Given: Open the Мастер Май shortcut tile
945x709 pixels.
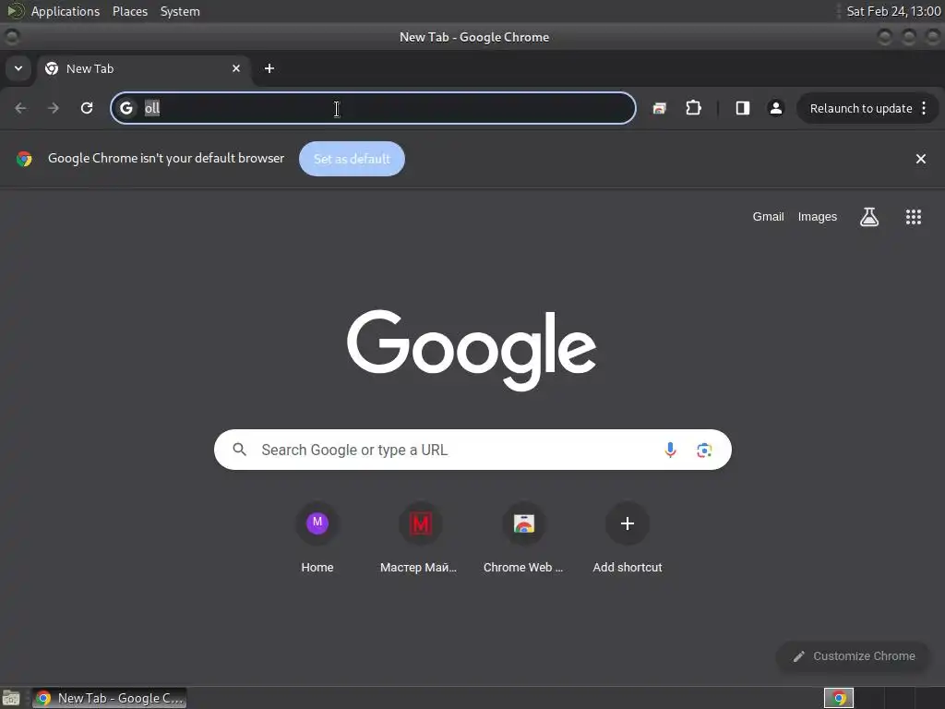Looking at the screenshot, I should tap(420, 536).
